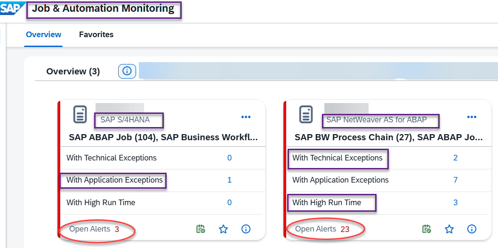The image size is (498, 248).
Task: Click technical exceptions count 2 on NetWeaver
Action: [x=455, y=158]
